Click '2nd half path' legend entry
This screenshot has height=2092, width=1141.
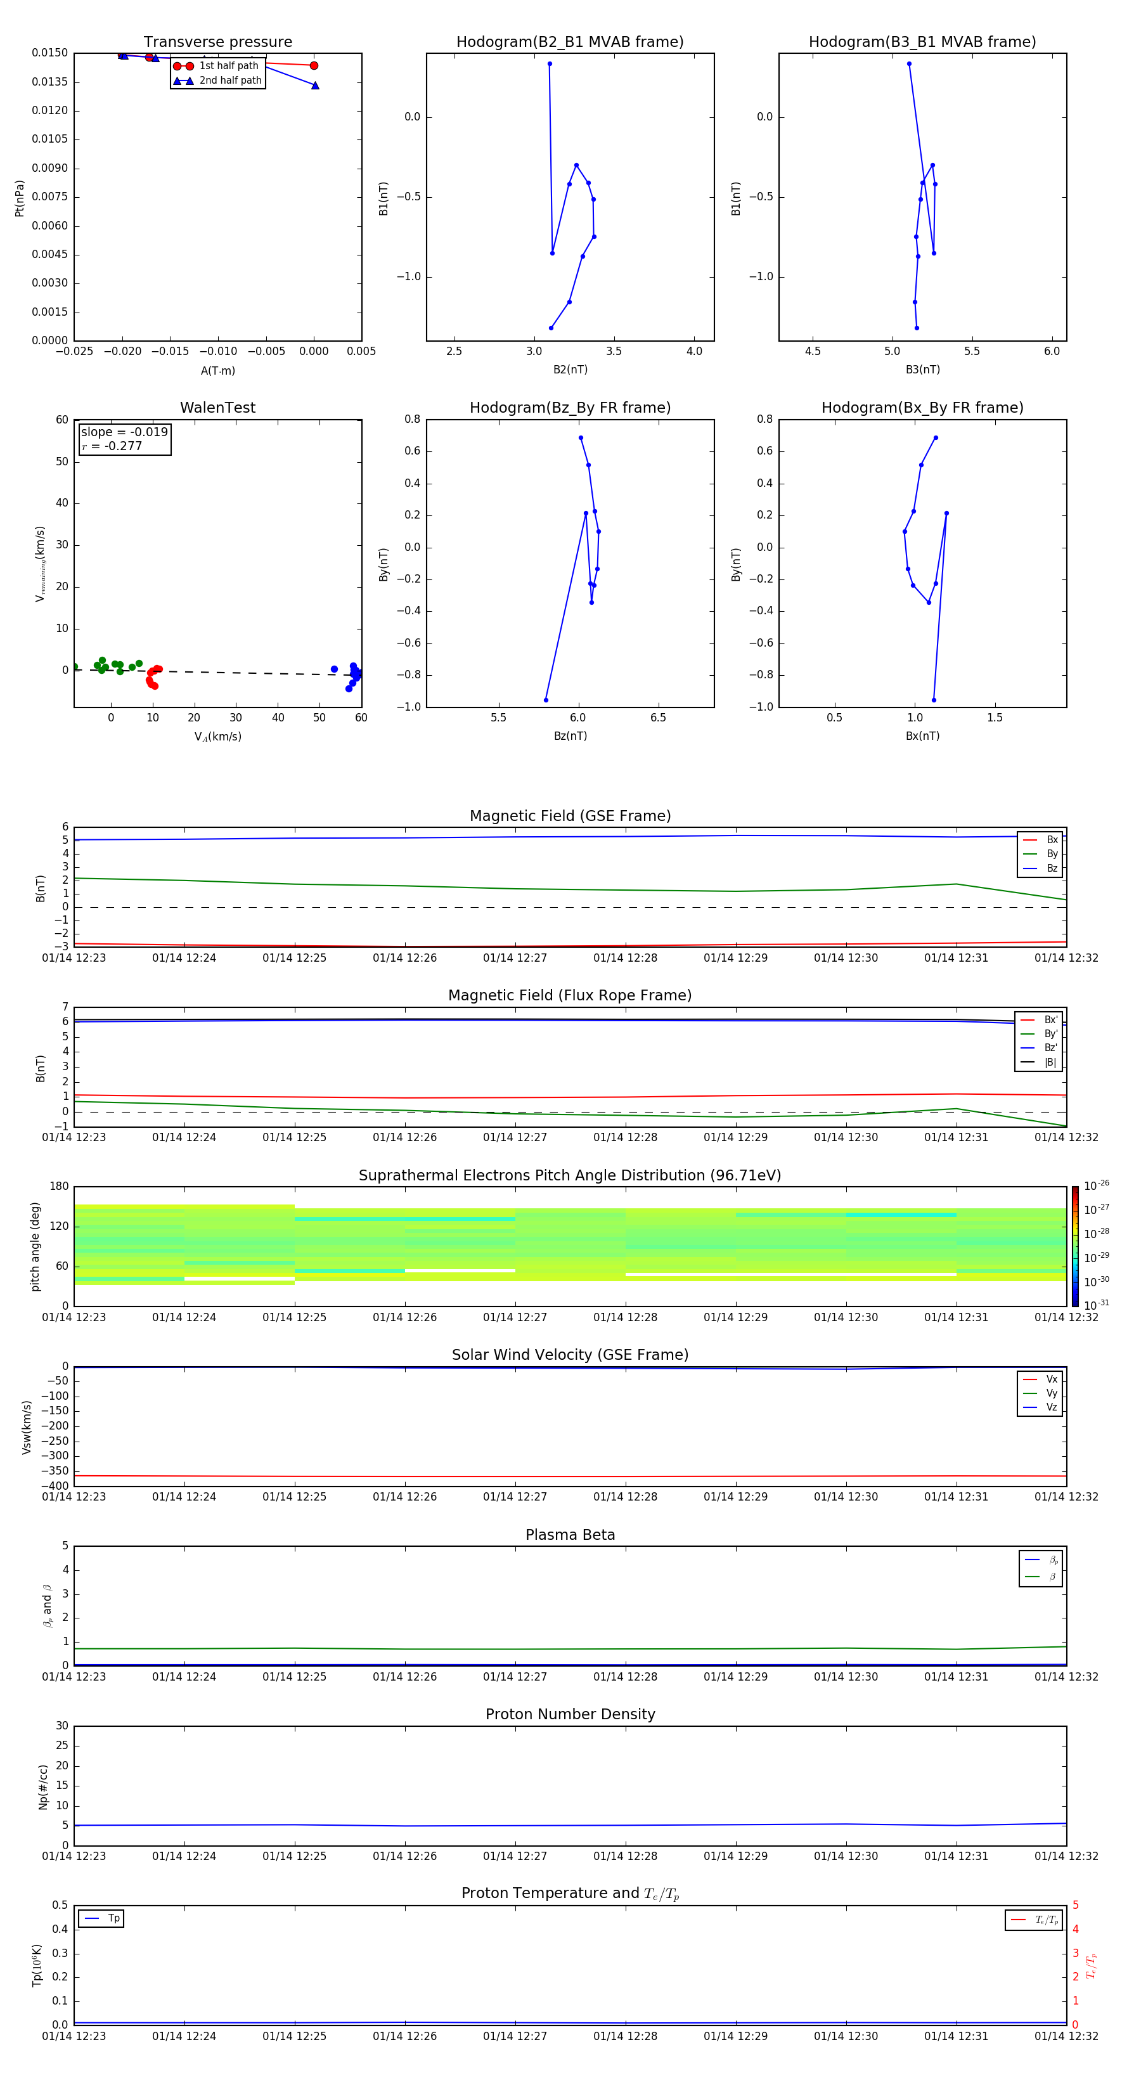[217, 81]
